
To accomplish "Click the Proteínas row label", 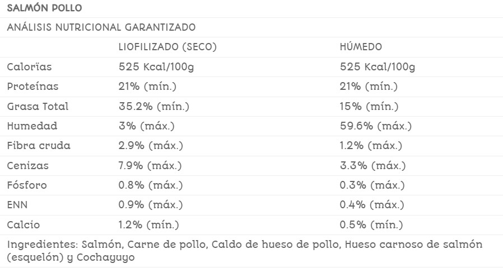I will (x=32, y=87).
